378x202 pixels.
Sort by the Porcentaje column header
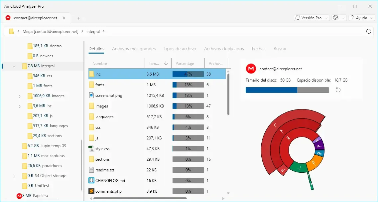tap(188, 64)
